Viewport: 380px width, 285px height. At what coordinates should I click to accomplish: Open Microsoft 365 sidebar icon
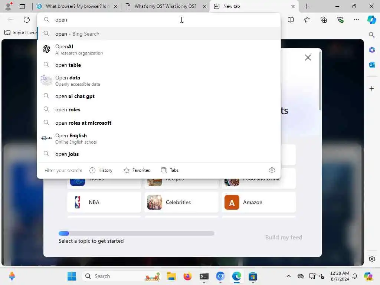tap(372, 50)
